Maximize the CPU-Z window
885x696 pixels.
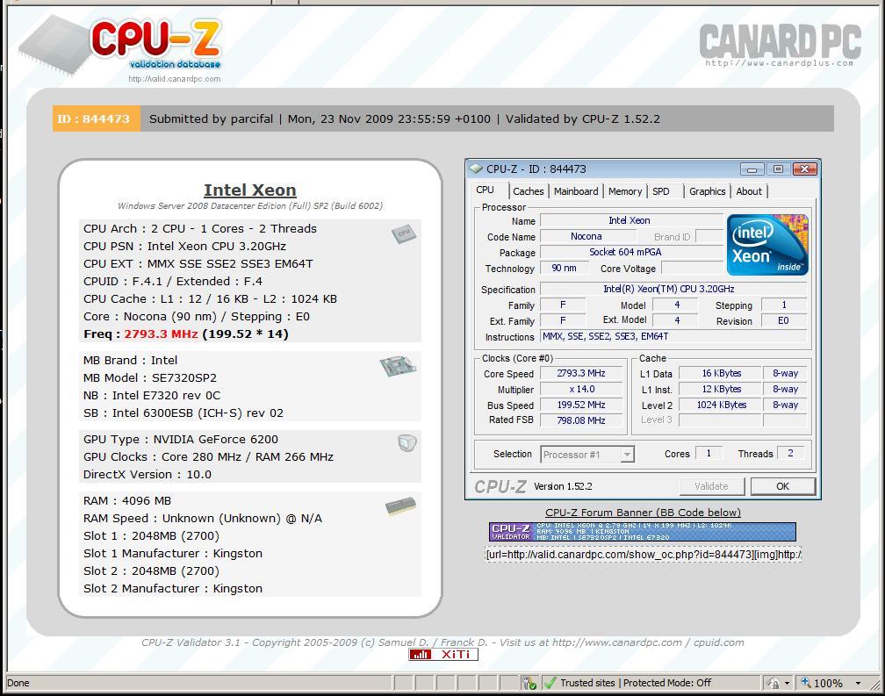(x=778, y=169)
